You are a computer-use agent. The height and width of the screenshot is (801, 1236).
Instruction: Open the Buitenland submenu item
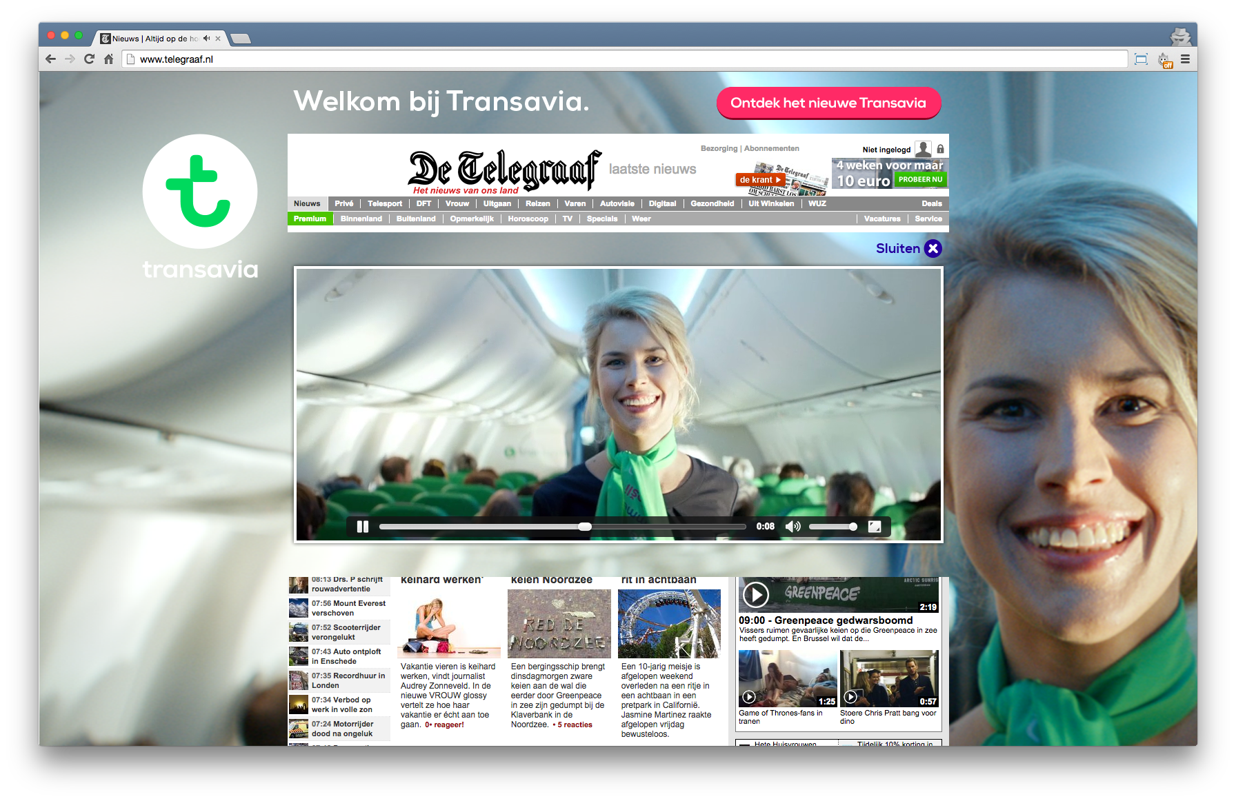point(416,219)
